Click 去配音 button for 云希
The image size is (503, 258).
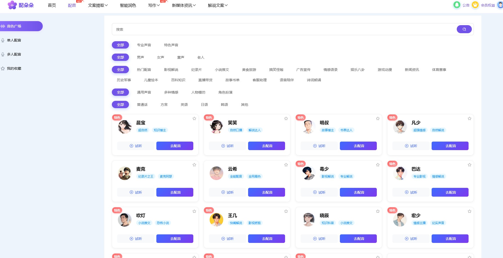(x=266, y=192)
